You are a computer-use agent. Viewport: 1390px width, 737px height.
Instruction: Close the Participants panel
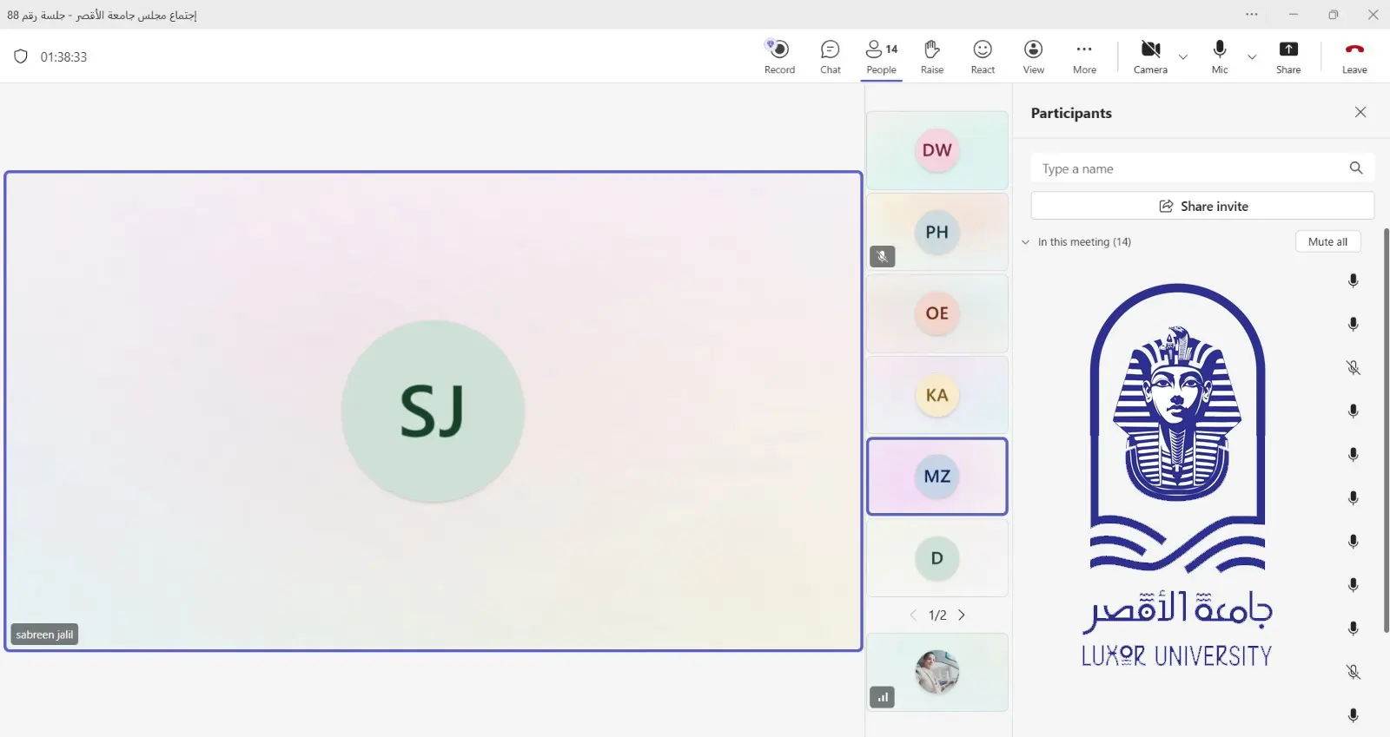(x=1360, y=112)
